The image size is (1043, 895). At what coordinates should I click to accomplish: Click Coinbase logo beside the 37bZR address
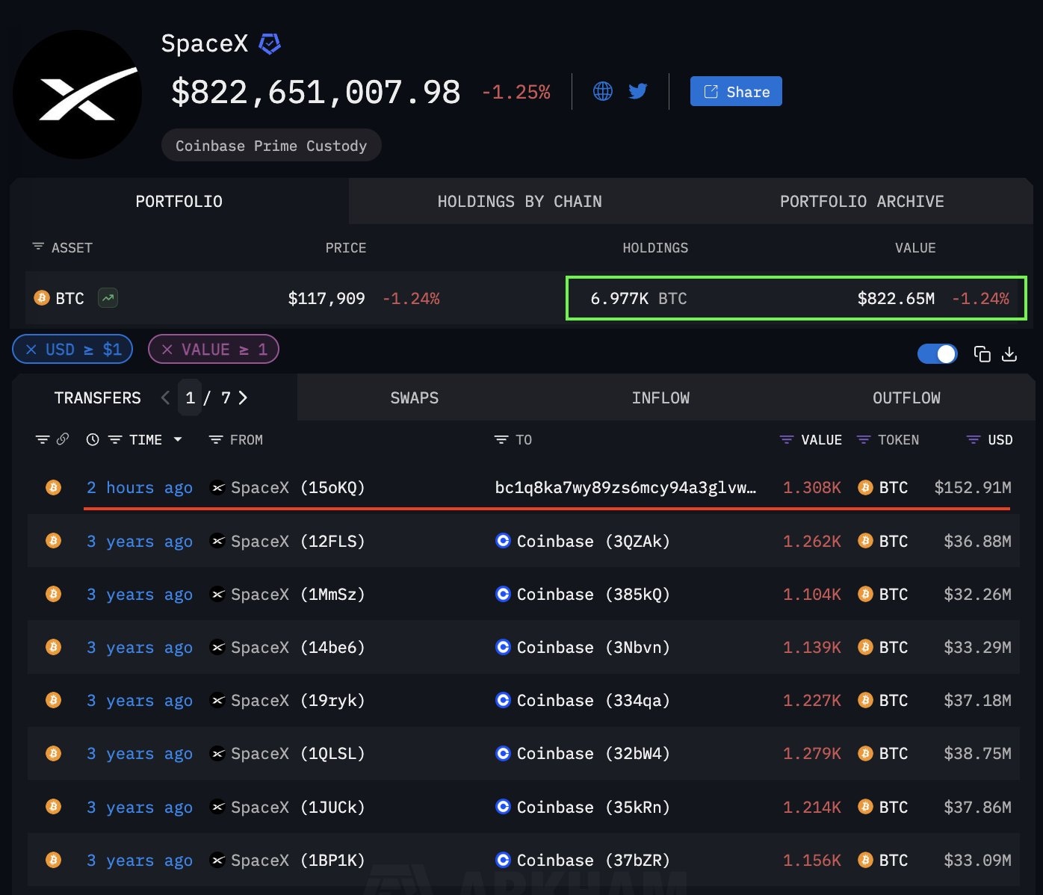[504, 859]
